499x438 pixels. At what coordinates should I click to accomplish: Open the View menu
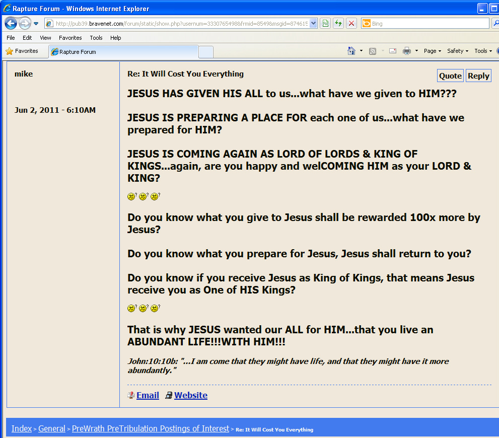click(x=45, y=38)
